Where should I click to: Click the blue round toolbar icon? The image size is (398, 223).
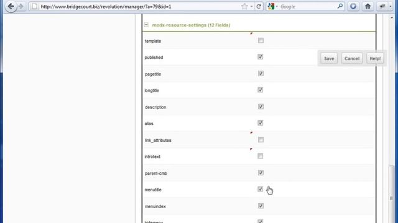coord(353,7)
